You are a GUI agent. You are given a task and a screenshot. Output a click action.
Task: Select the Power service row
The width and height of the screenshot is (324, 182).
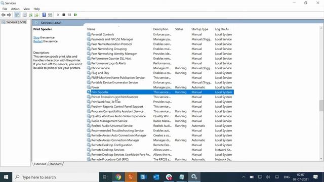pyautogui.click(x=160, y=87)
